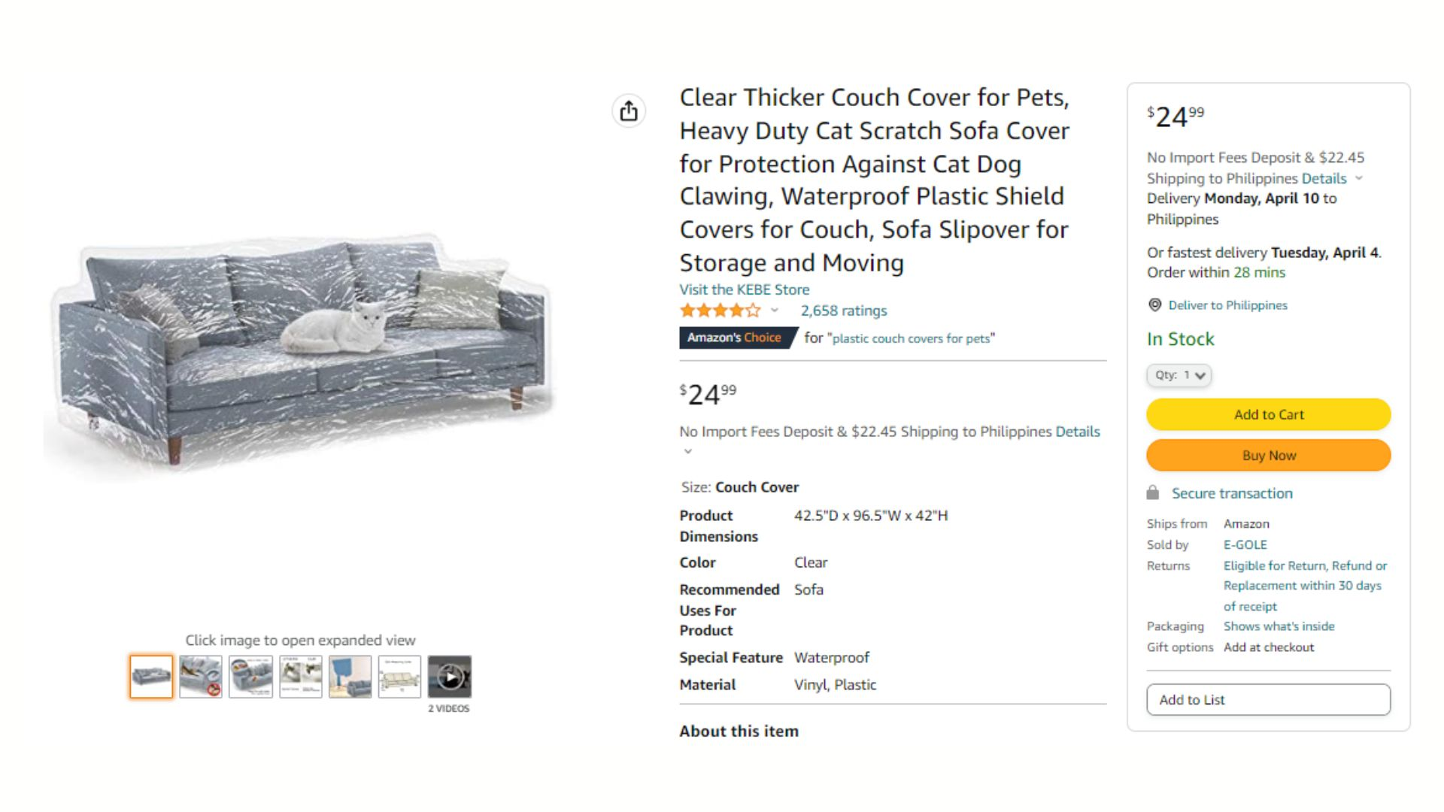The image size is (1444, 812).
Task: Click the location pin icon near Deliver to Philippines
Action: tap(1155, 304)
